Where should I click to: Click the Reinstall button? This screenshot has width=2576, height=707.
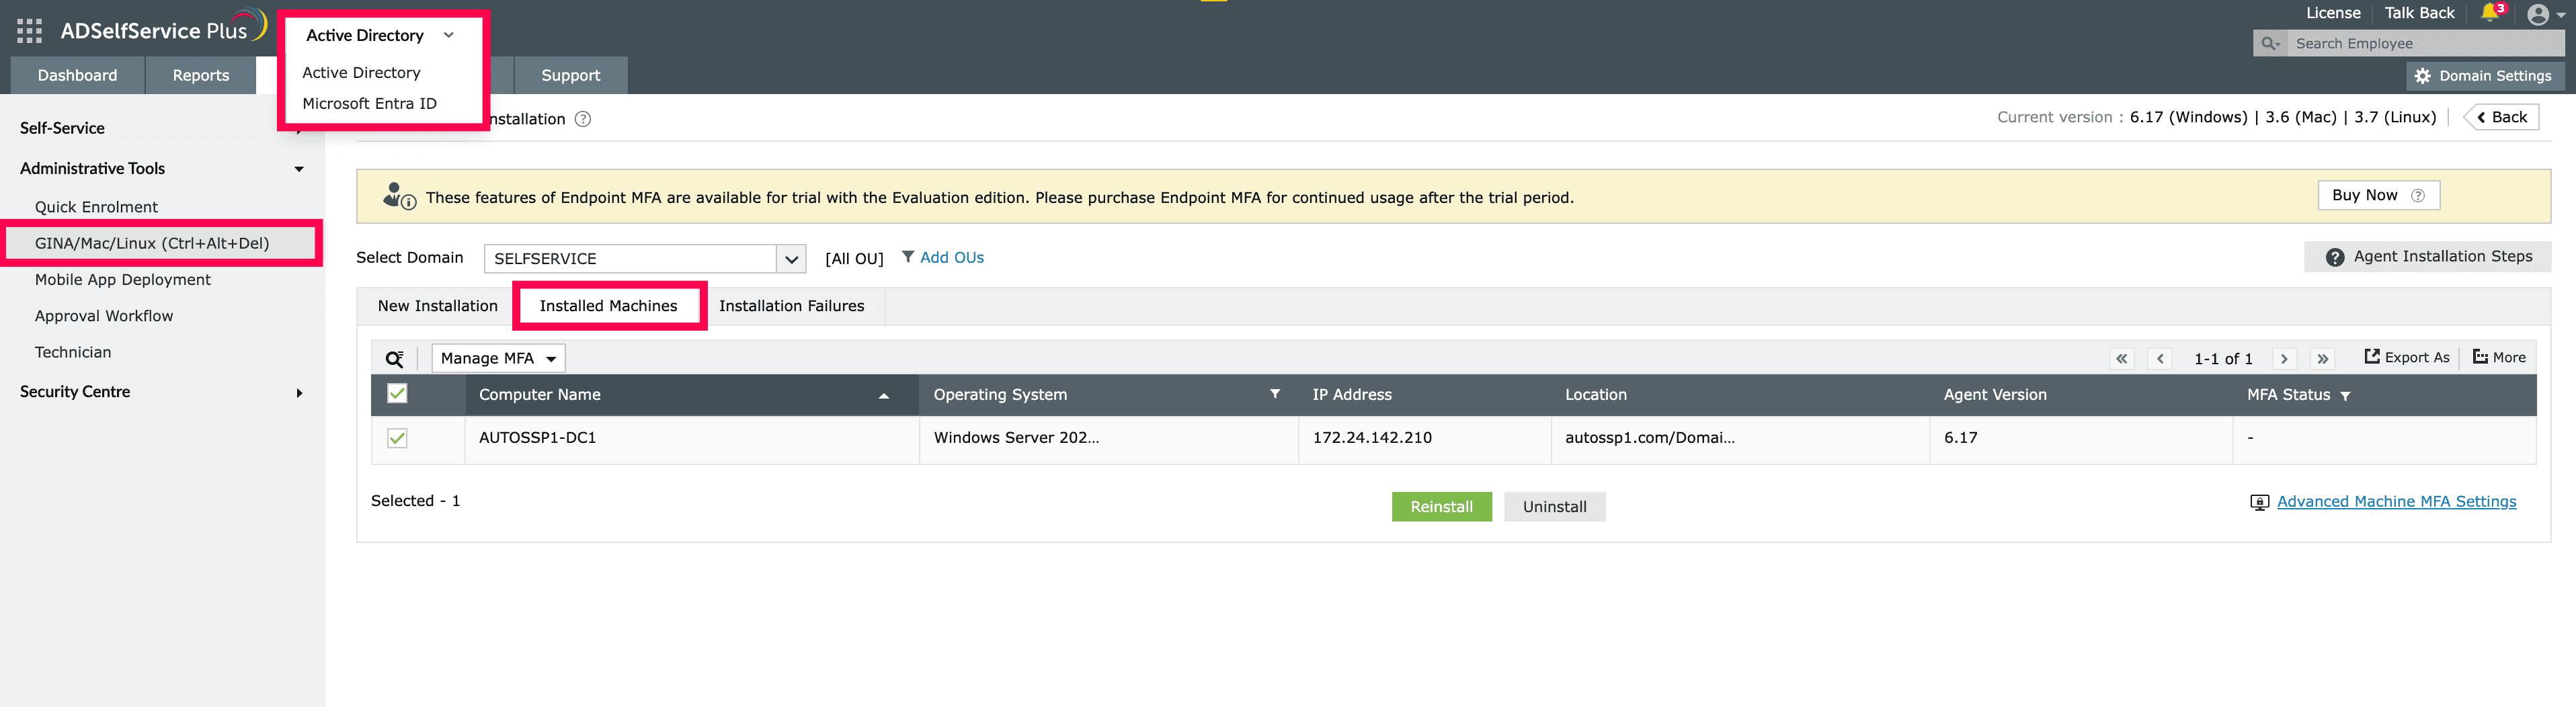(x=1441, y=507)
